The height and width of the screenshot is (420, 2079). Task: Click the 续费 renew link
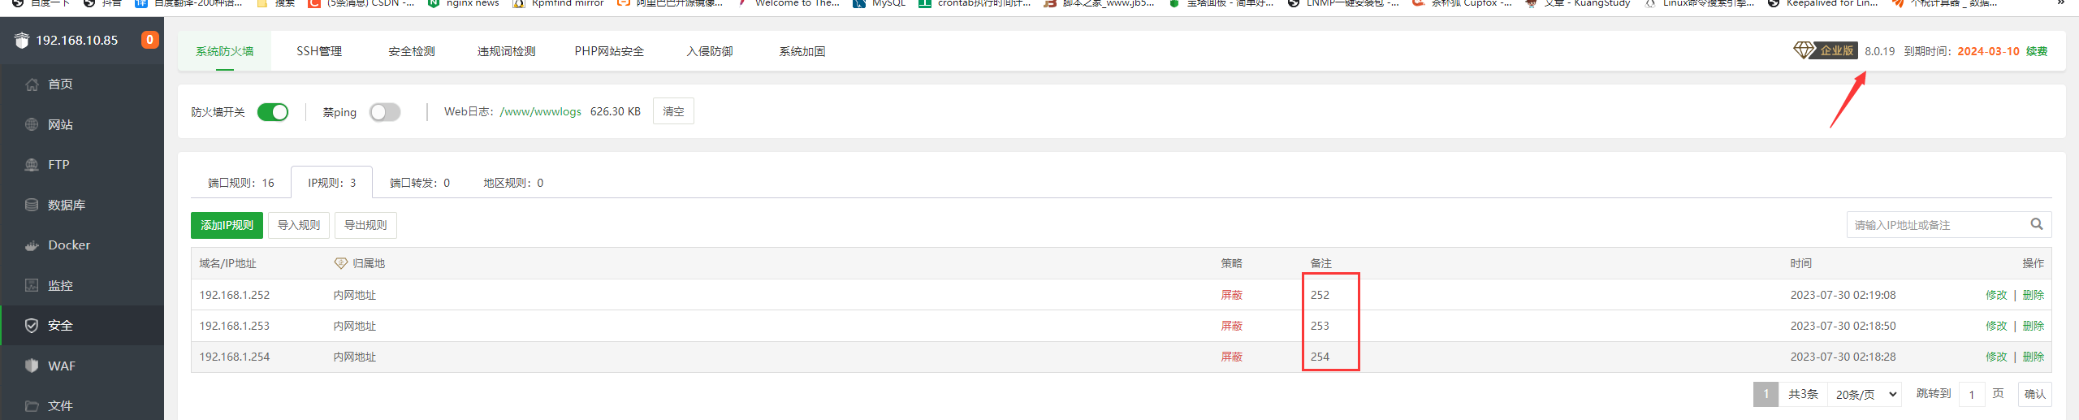tap(2037, 51)
